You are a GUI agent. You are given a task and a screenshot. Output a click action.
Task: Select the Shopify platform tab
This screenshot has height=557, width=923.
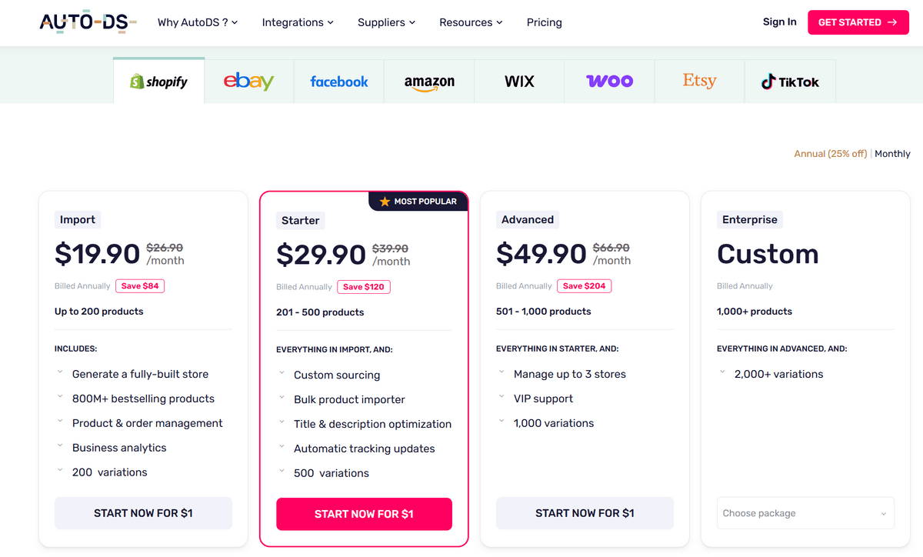[x=159, y=82]
